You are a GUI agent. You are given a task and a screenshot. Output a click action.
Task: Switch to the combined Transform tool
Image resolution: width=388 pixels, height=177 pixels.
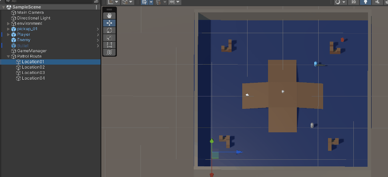tap(109, 52)
